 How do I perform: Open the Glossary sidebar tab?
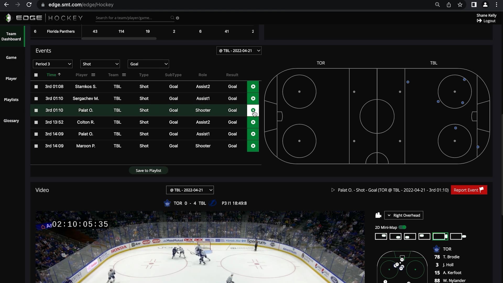(11, 121)
